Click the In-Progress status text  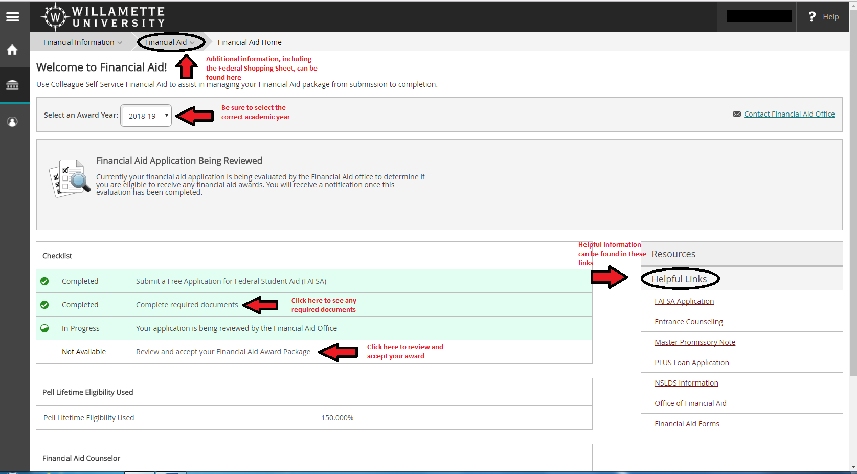(81, 328)
